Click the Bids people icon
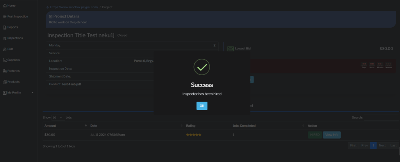The image size is (400, 162). coord(5,49)
